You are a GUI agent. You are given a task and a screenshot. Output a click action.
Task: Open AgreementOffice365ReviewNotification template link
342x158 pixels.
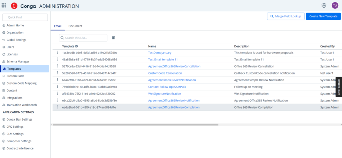point(174,101)
